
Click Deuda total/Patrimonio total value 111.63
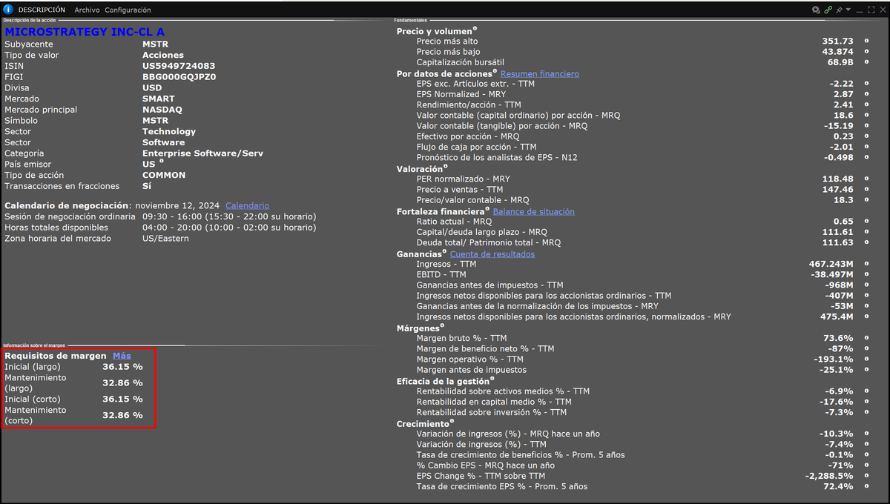click(x=838, y=243)
